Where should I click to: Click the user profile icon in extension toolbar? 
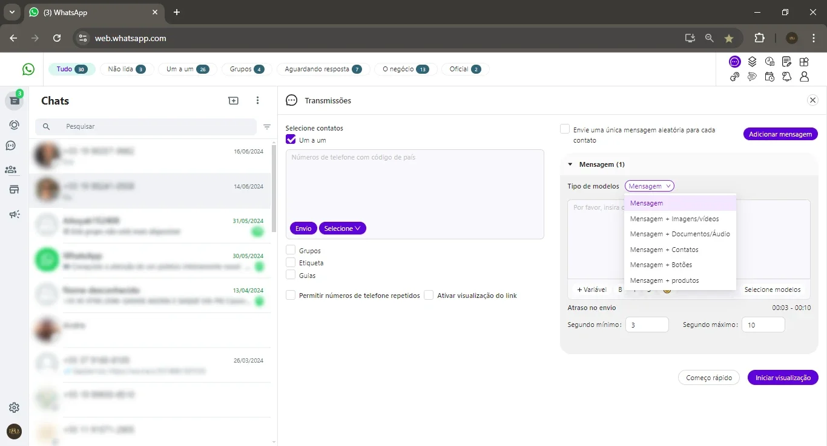pos(804,77)
